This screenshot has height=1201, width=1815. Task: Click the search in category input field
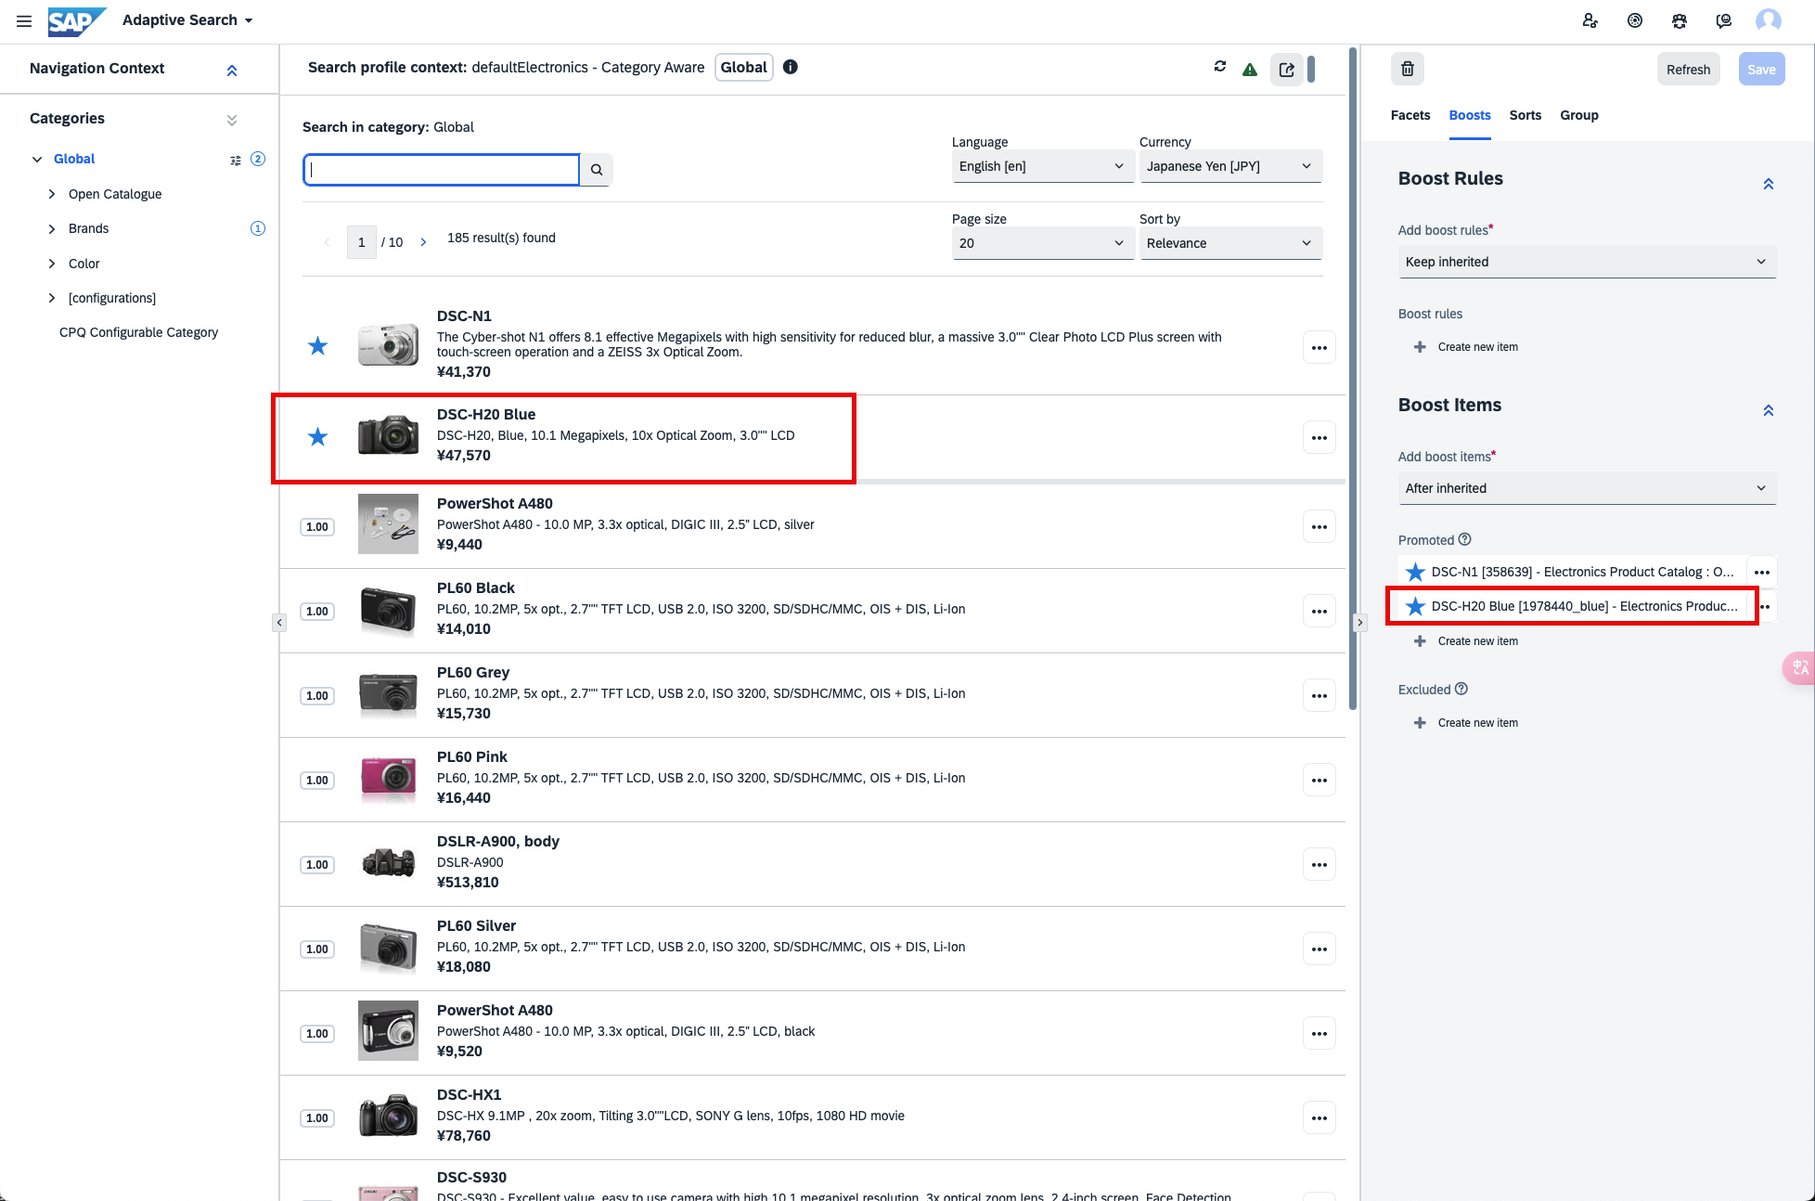pos(442,170)
